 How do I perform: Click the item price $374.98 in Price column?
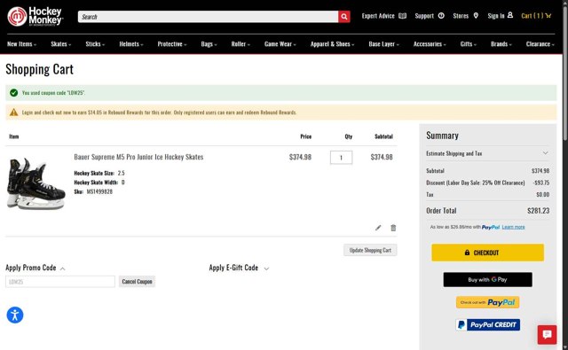pos(300,158)
